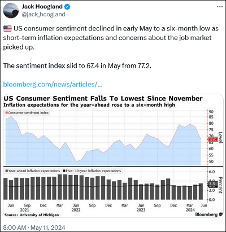Screen dimensions: 226x232
Task: Click Source: University of Michigan text
Action: pyautogui.click(x=32, y=215)
